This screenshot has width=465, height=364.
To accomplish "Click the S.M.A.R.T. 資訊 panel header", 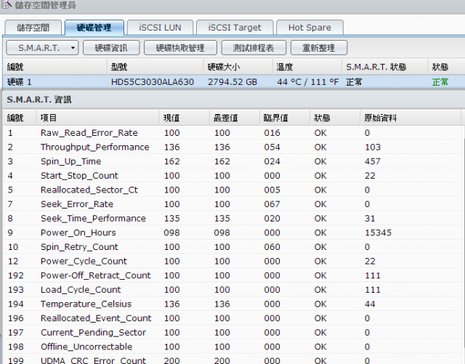I will 234,100.
